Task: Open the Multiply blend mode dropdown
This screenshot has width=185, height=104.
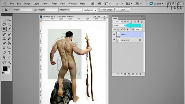Action: tap(127, 25)
